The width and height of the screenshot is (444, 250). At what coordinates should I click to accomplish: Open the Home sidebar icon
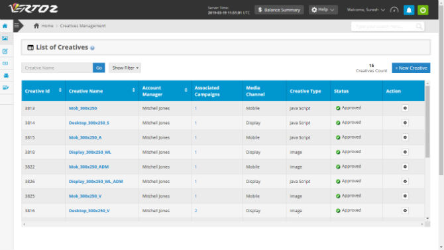click(5, 26)
